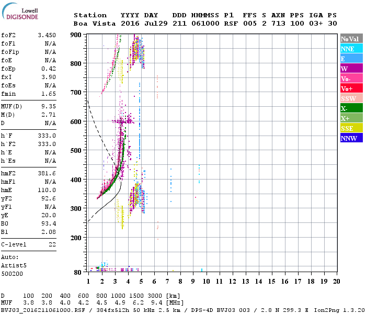Click the MUF(D) value 9.35
366x314 pixels.
[x=49, y=106]
